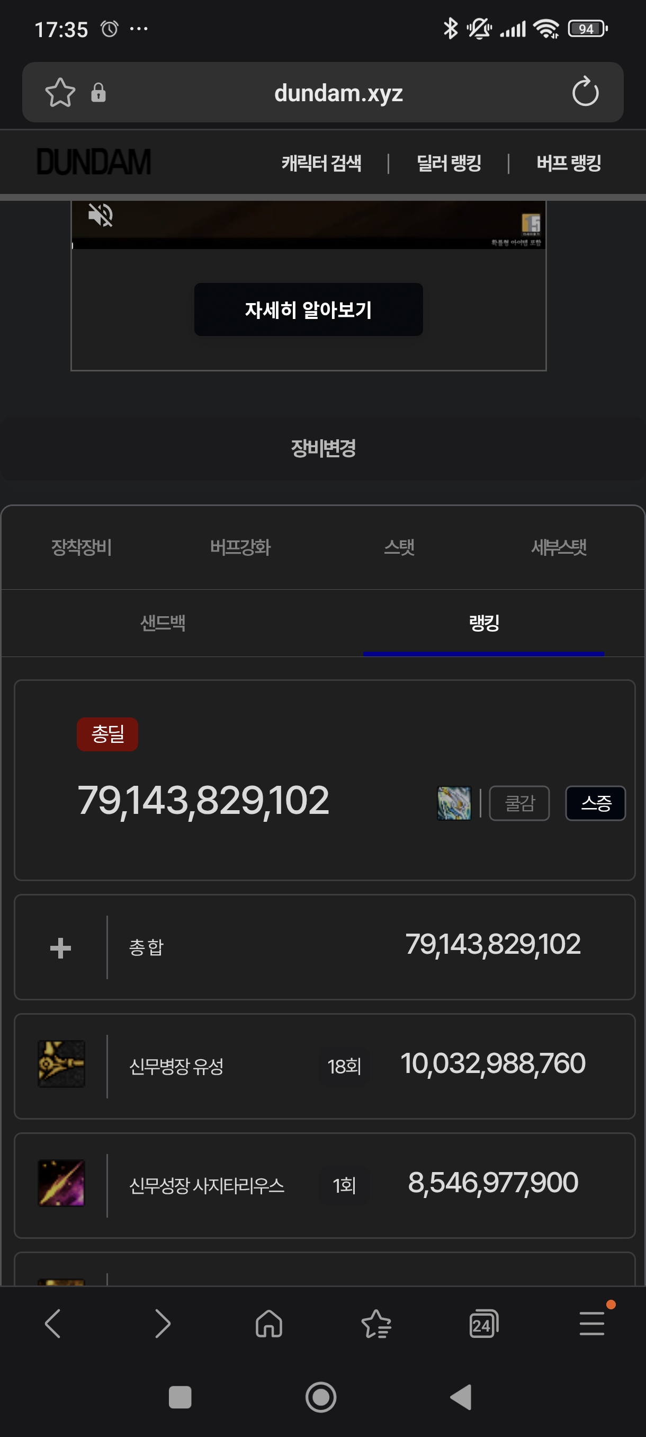Click the 신무병장 유성 skill icon
This screenshot has width=646, height=1437.
[x=61, y=1064]
